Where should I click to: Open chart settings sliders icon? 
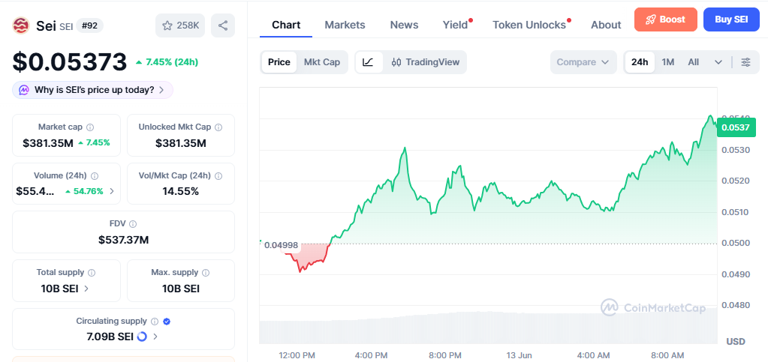746,62
